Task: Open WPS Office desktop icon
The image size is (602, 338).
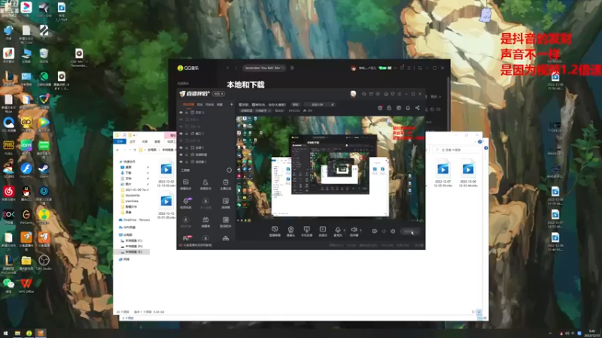Action: (x=26, y=285)
